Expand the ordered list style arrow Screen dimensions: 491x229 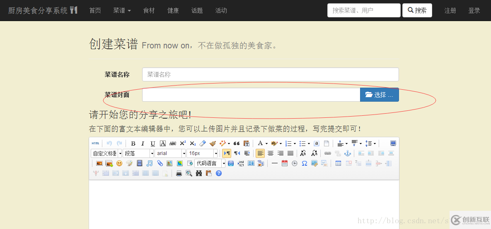(295, 144)
